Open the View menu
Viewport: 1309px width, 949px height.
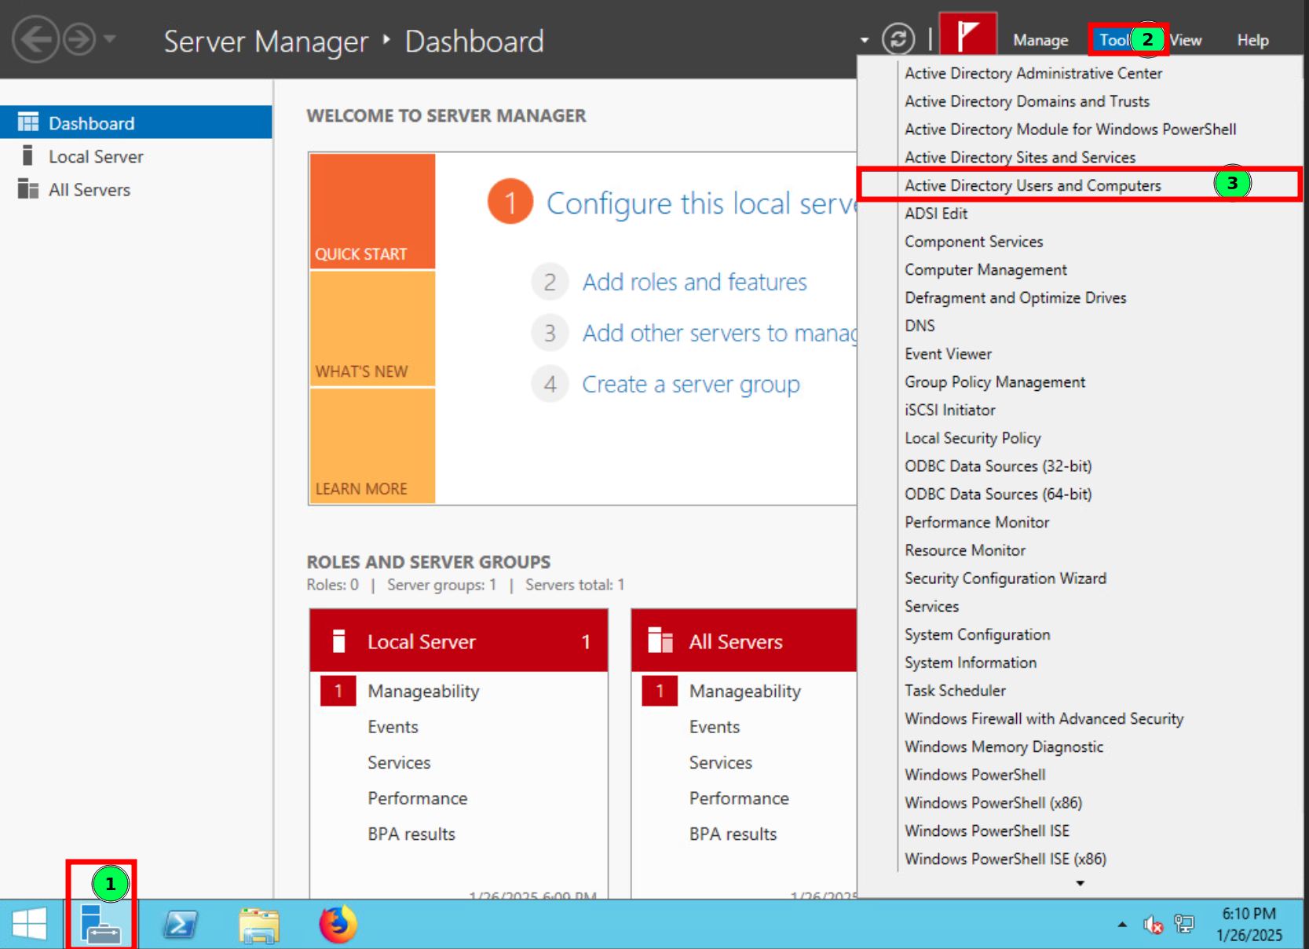click(x=1185, y=40)
